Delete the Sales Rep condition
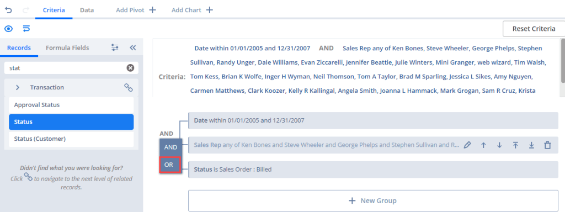The height and width of the screenshot is (212, 565). pyautogui.click(x=548, y=145)
